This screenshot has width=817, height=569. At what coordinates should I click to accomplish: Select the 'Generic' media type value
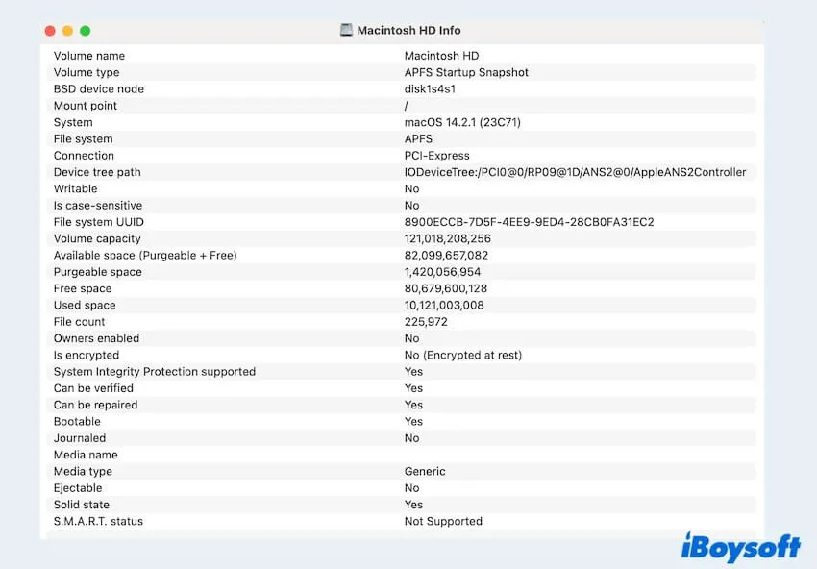coord(425,472)
